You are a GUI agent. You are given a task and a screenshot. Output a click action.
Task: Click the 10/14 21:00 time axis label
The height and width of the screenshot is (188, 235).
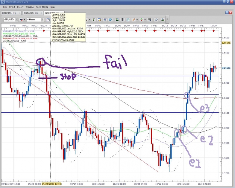click(x=183, y=184)
